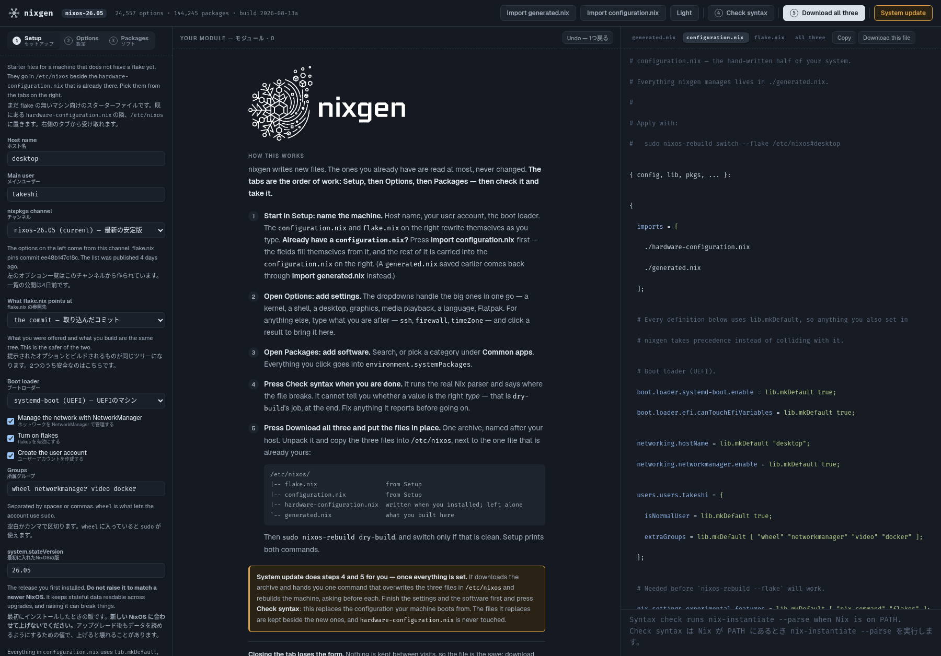Viewport: 941px width, 656px height.
Task: Open the Boot loader dropdown
Action: [86, 401]
